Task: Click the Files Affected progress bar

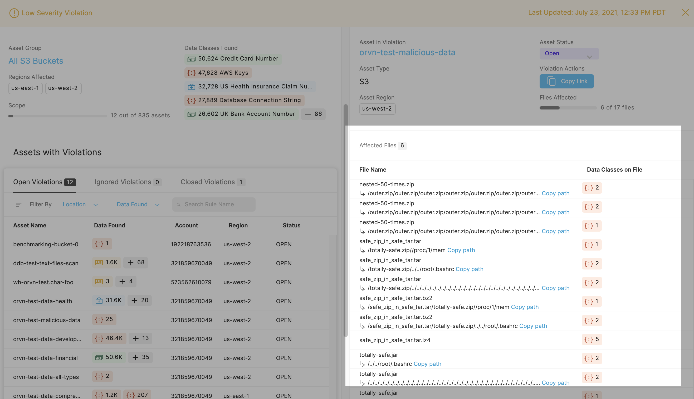Action: point(568,108)
